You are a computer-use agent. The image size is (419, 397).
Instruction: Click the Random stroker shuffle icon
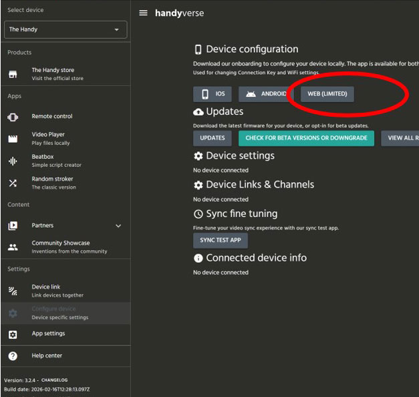click(13, 183)
